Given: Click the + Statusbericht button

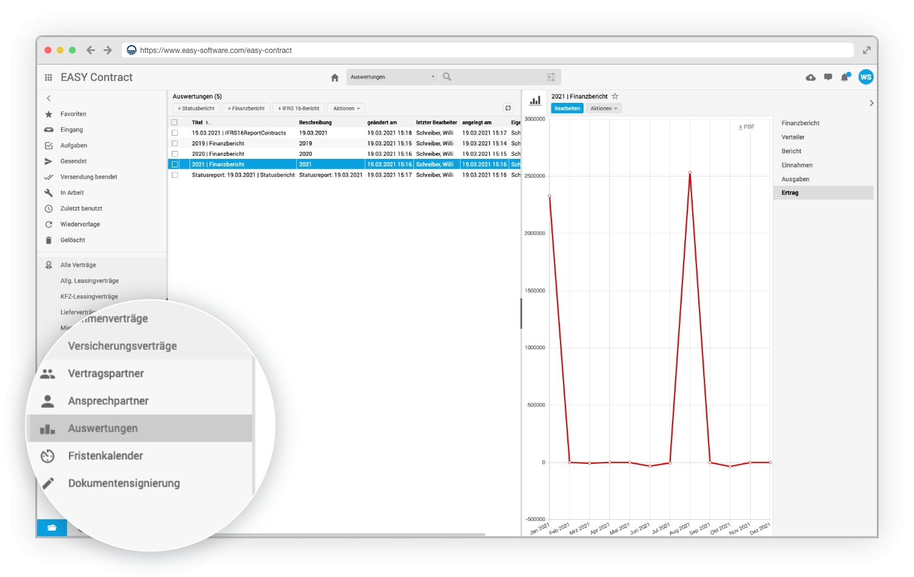Looking at the screenshot, I should [196, 108].
